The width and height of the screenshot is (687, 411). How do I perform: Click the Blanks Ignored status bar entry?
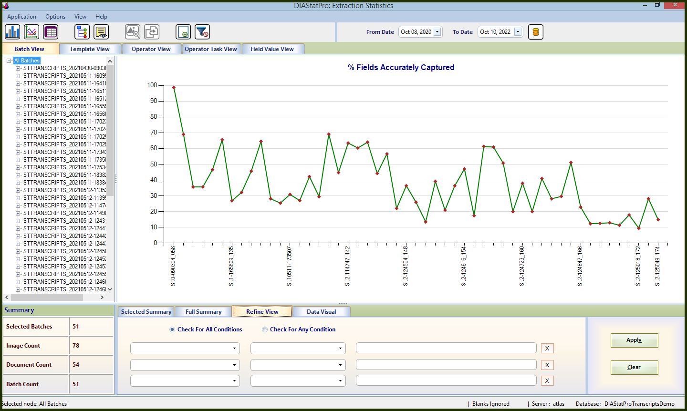(x=490, y=404)
